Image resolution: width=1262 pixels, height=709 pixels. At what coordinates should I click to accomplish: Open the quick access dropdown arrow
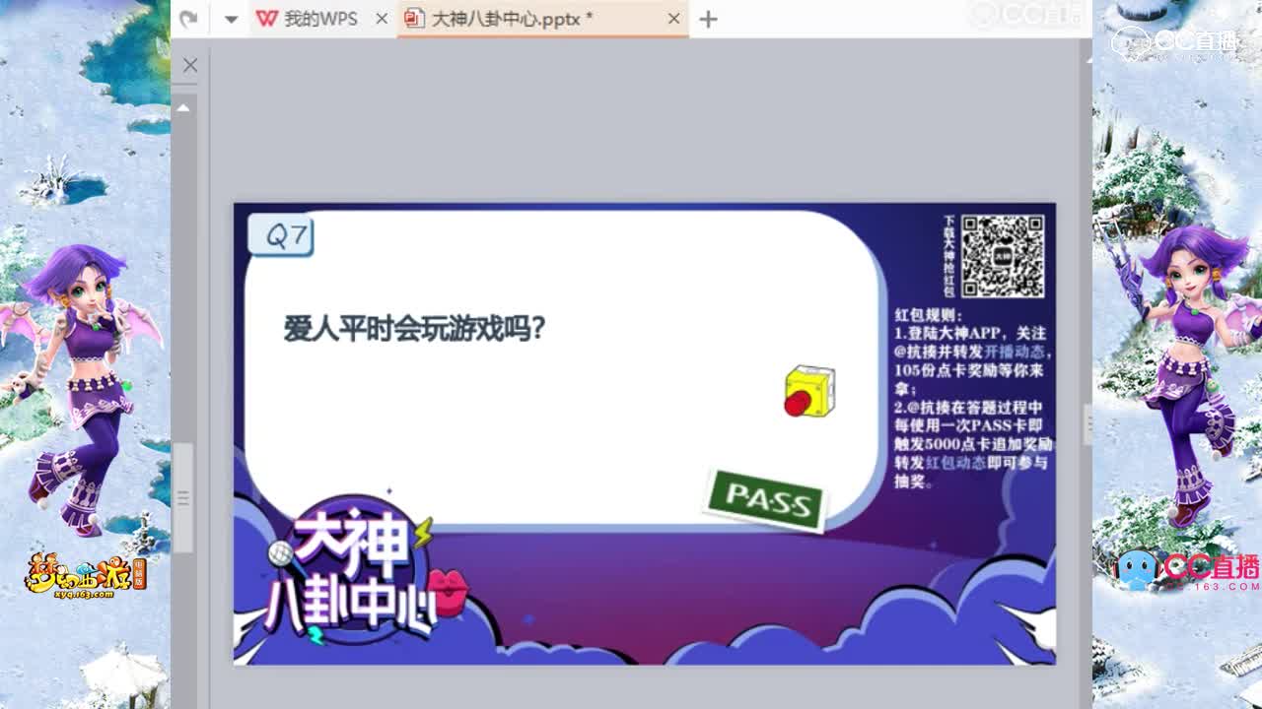(x=231, y=19)
